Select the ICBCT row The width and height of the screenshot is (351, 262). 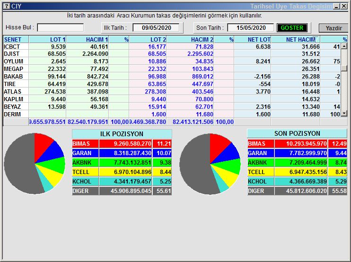coord(172,46)
